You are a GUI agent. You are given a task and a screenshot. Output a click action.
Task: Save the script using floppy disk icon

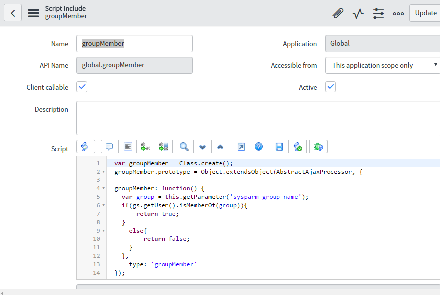pyautogui.click(x=279, y=147)
